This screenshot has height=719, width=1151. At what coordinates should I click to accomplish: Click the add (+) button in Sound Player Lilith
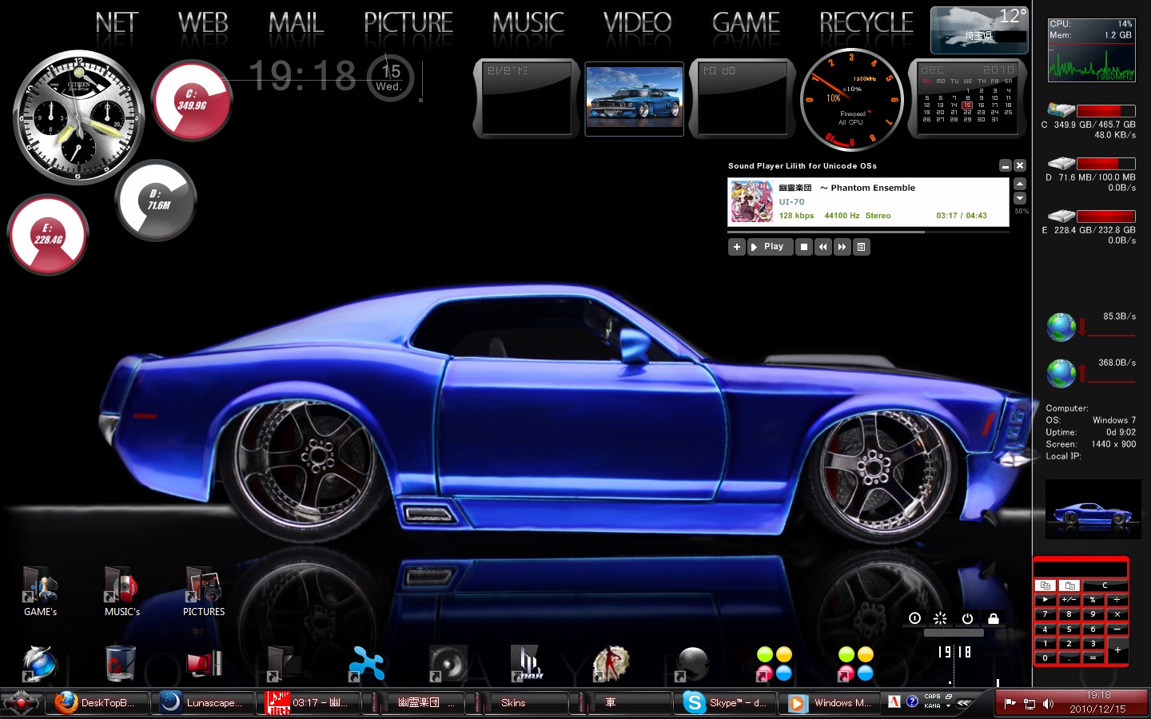736,247
